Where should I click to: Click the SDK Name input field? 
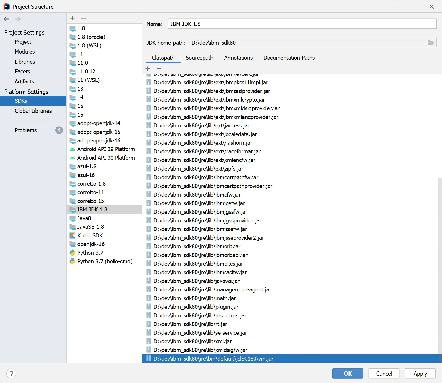click(302, 24)
